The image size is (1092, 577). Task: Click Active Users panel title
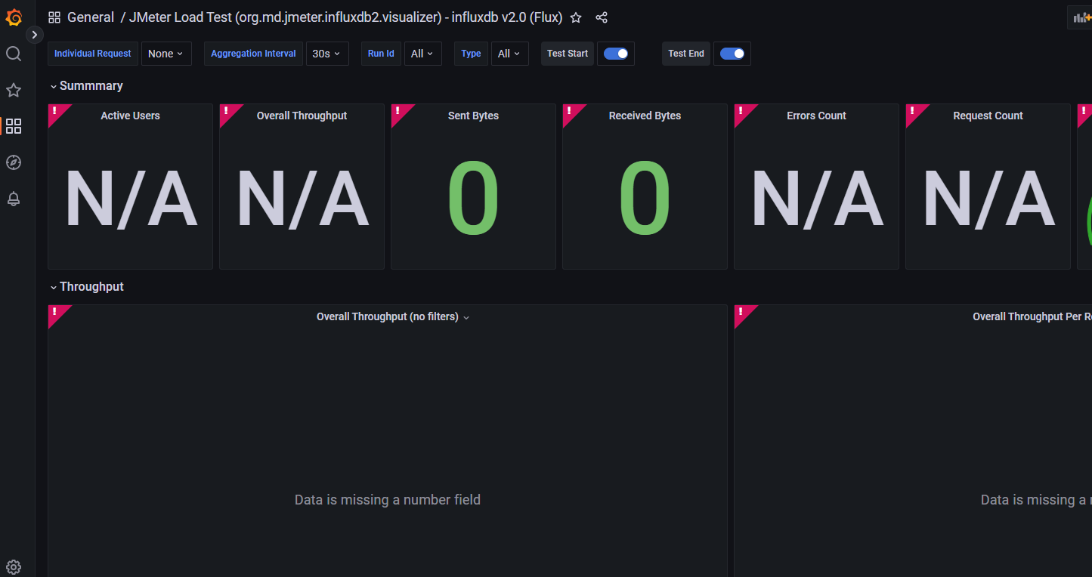click(x=130, y=116)
